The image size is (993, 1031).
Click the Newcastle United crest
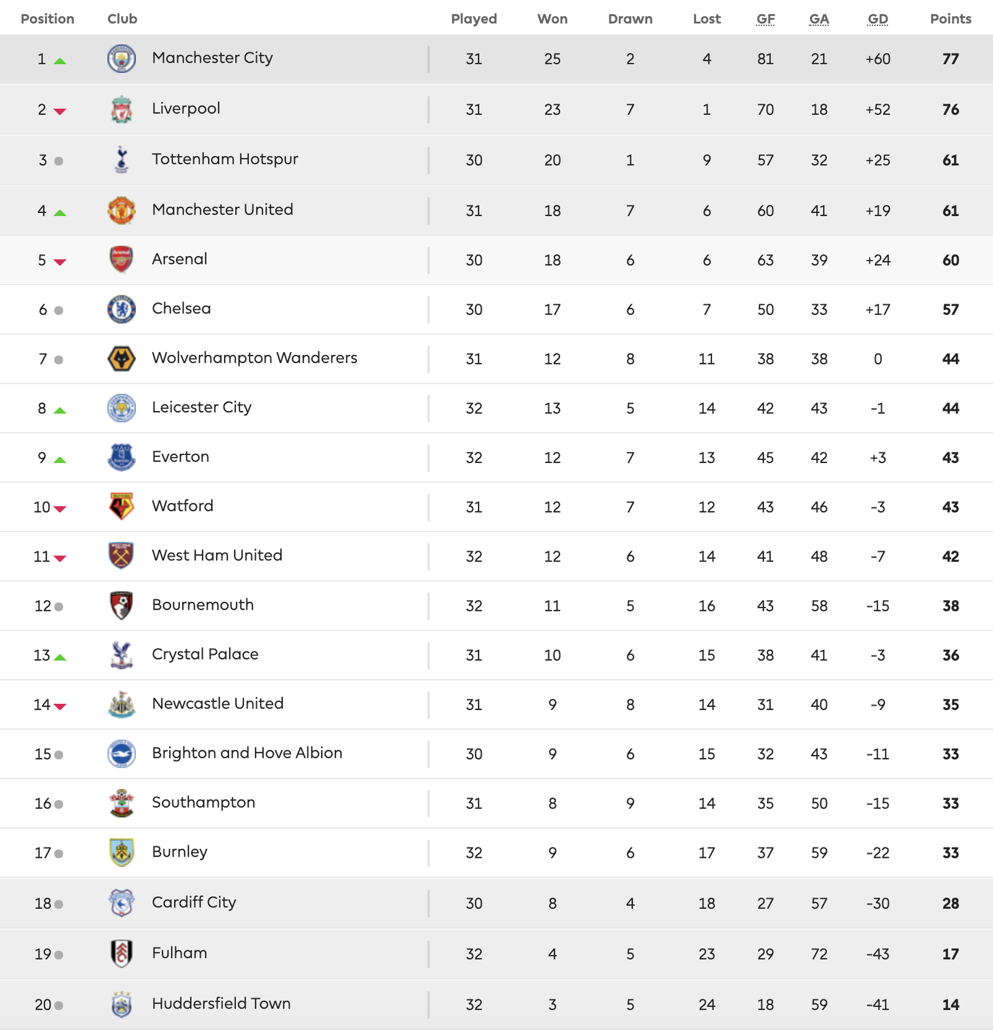point(122,705)
